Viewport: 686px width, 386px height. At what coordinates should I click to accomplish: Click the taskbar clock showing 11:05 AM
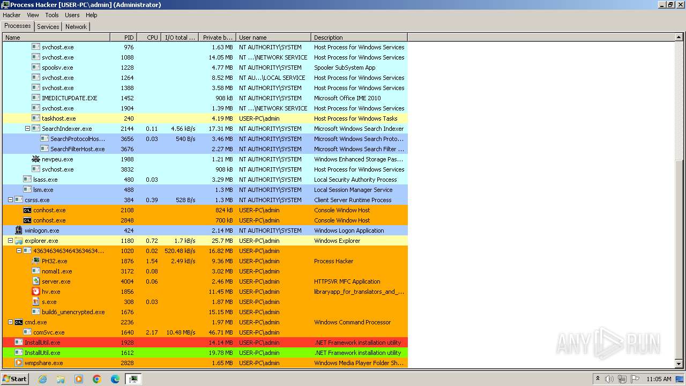click(x=659, y=379)
